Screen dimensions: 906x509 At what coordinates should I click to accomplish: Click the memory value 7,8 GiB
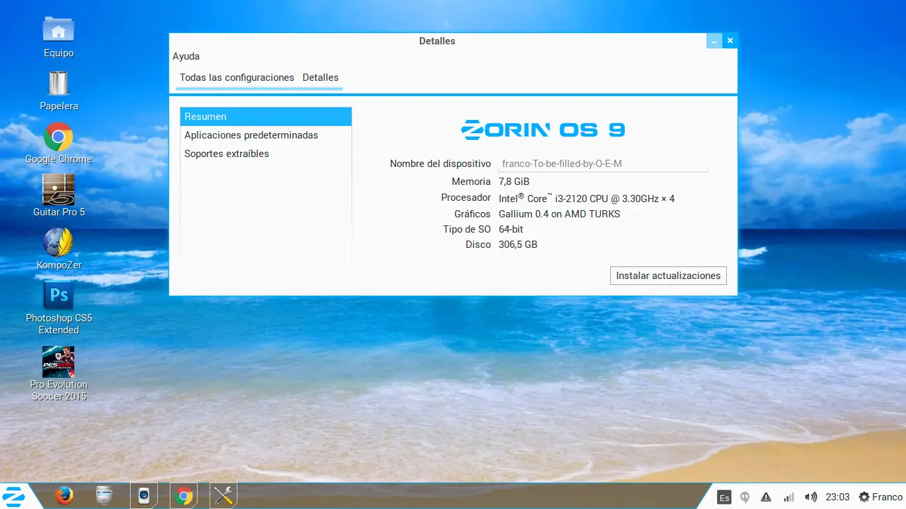click(514, 182)
